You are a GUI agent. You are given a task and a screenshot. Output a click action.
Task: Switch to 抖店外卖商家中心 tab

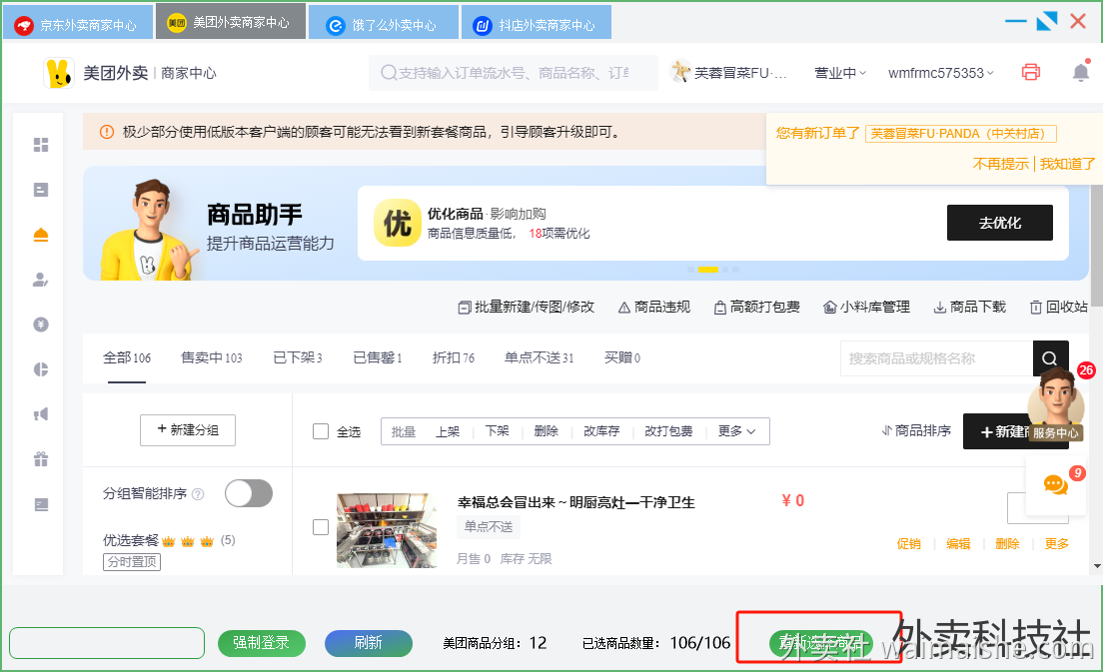pos(537,23)
